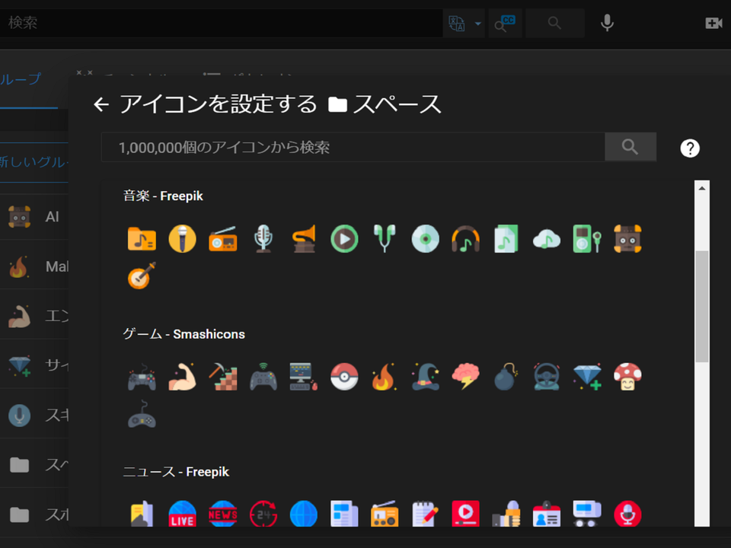
Task: Select the LIVE globe news icon
Action: [182, 514]
